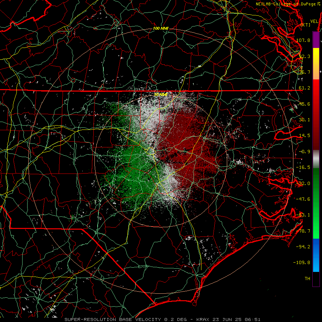The image size is (322, 322).
Task: Click the VEL legend title
Action: coord(314,21)
